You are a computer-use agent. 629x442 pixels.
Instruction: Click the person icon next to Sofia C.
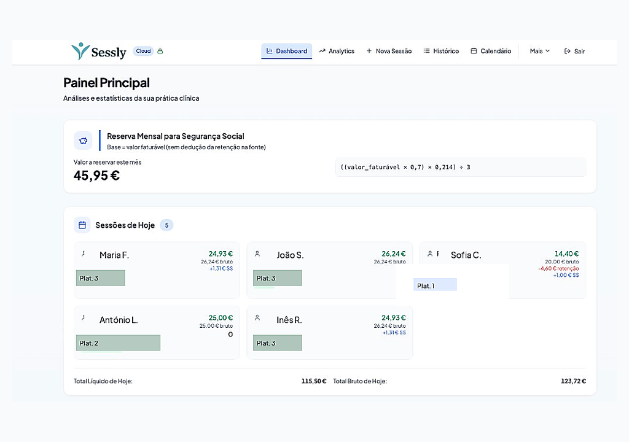430,254
